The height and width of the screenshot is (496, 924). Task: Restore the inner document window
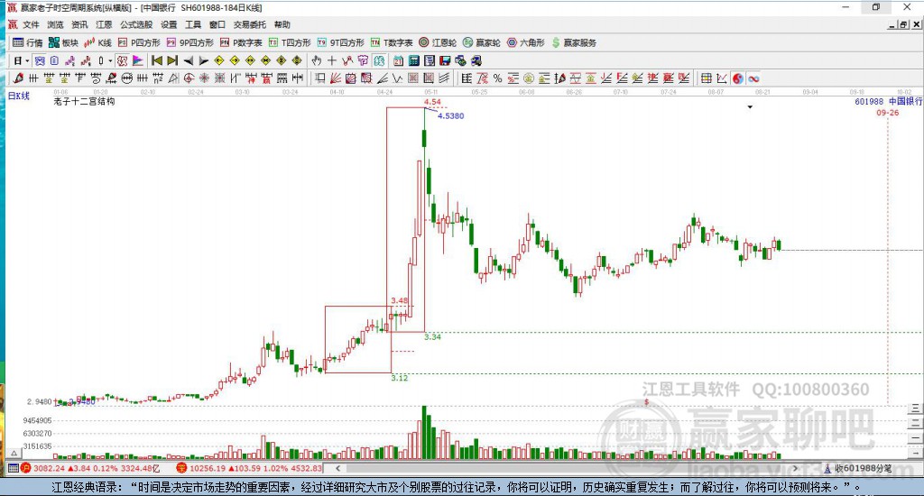pyautogui.click(x=903, y=24)
